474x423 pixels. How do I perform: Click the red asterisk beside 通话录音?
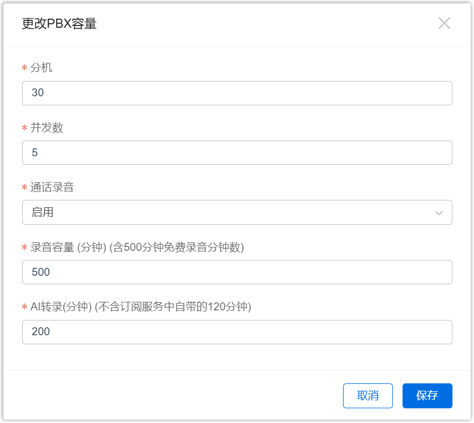click(x=24, y=188)
